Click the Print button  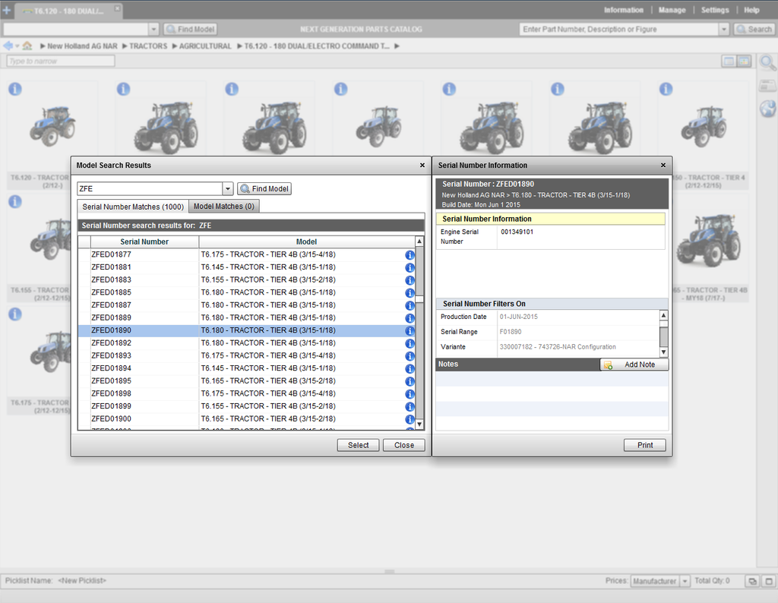pos(644,445)
